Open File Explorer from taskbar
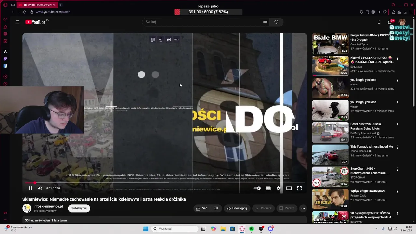 223,229
